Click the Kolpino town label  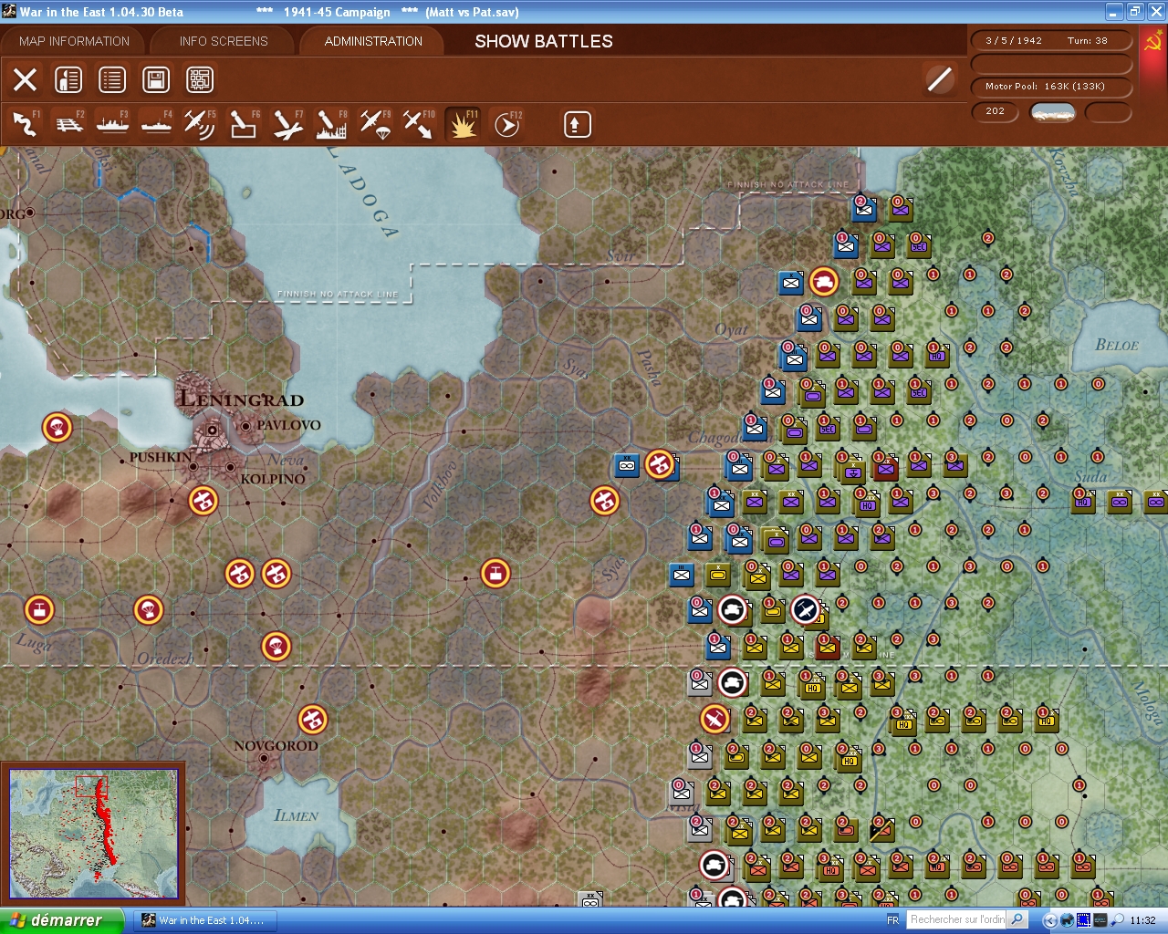[x=273, y=479]
